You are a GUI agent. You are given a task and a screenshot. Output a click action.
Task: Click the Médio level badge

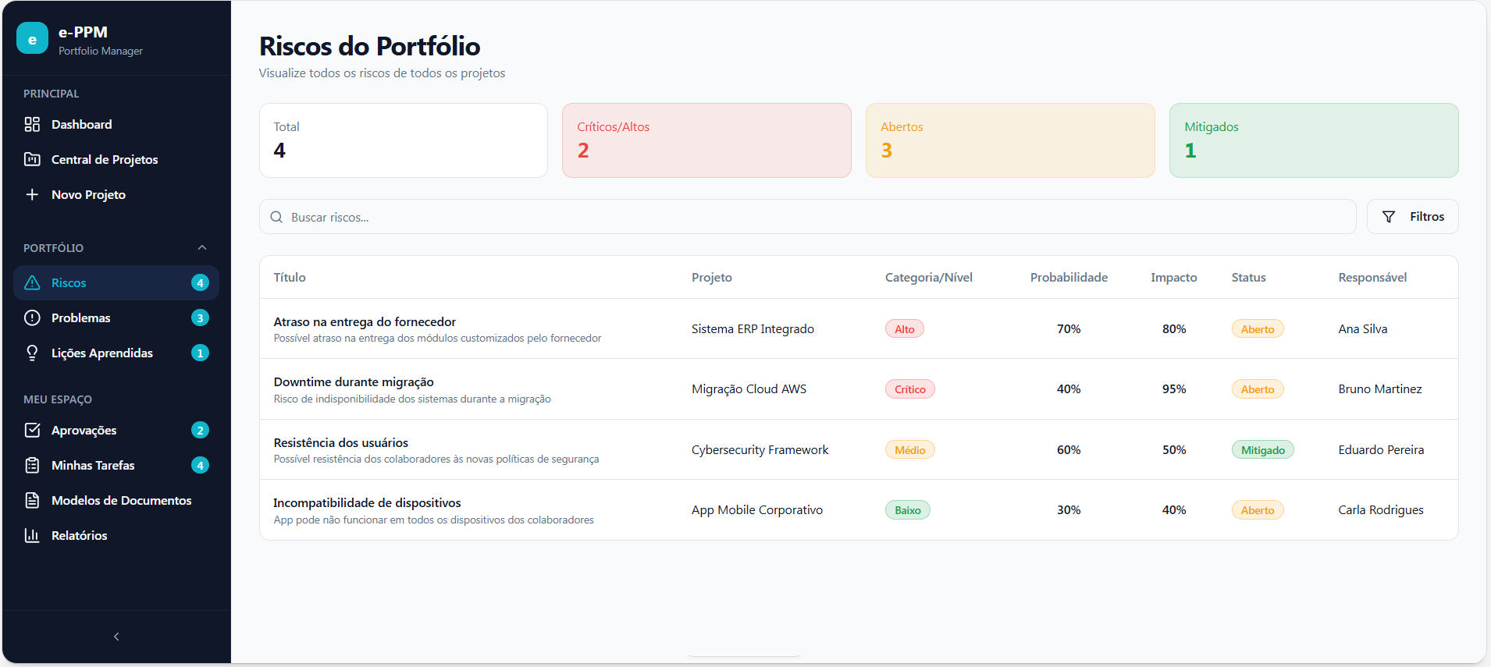pos(910,450)
